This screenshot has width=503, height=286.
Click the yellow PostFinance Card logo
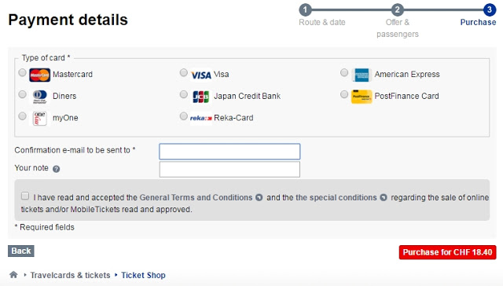pos(362,96)
